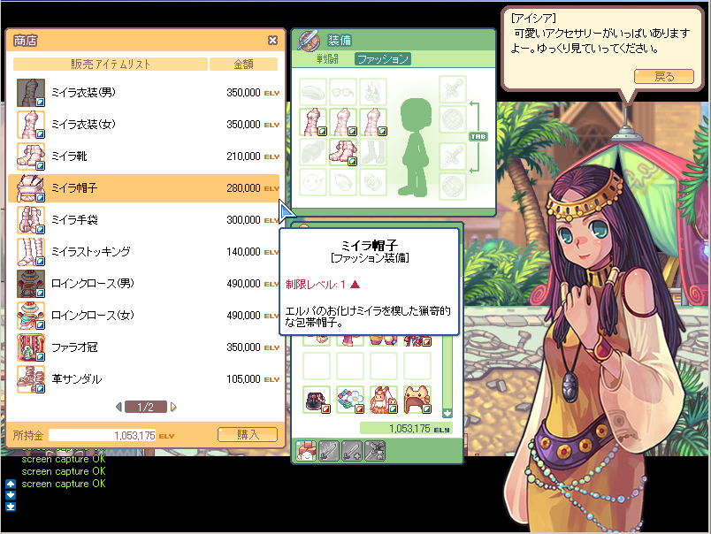Click the 購入 purchase button
711x534 pixels.
(x=248, y=435)
